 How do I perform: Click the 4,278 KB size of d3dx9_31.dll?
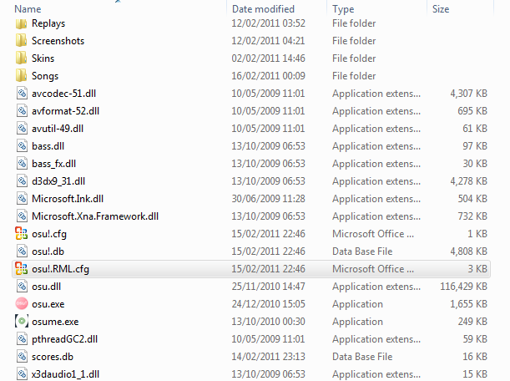coord(468,181)
